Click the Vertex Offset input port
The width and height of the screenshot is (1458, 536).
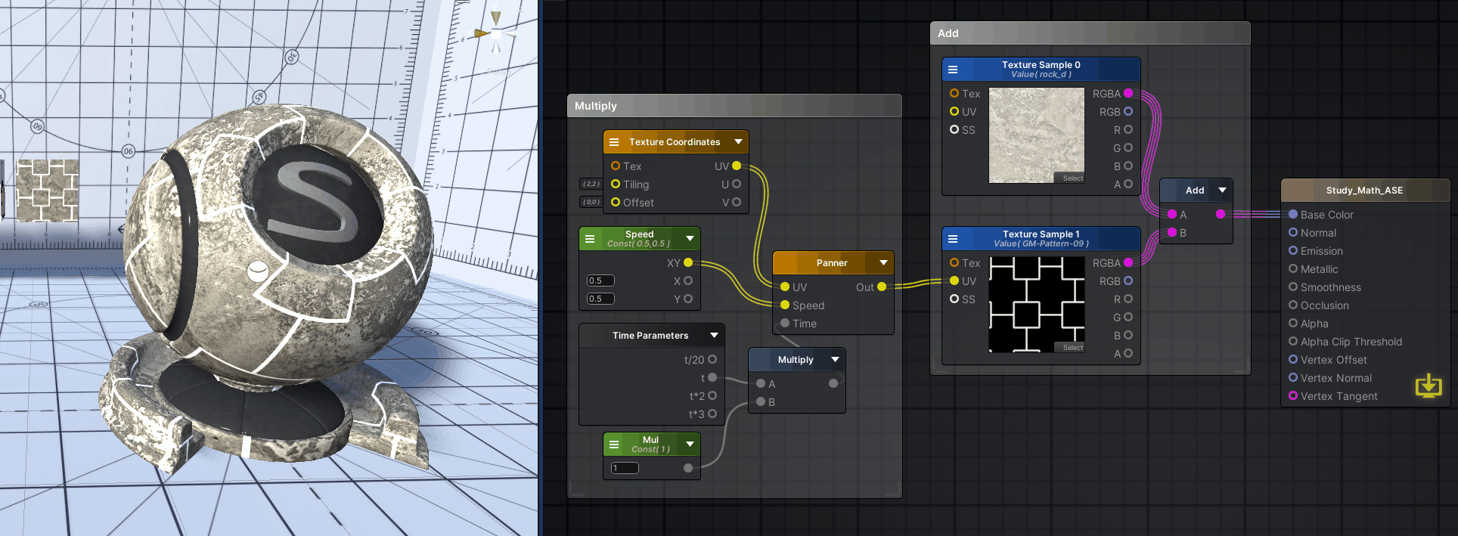click(1293, 360)
